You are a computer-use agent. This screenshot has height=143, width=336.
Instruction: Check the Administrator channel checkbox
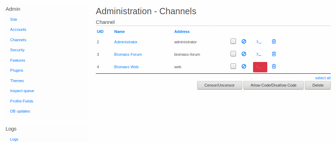click(x=233, y=42)
